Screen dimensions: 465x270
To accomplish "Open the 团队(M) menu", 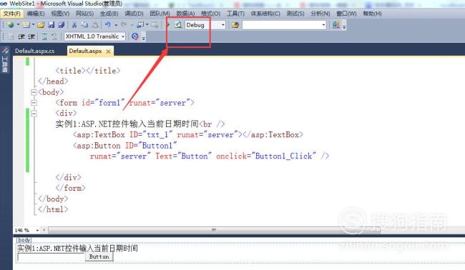I will coord(160,14).
